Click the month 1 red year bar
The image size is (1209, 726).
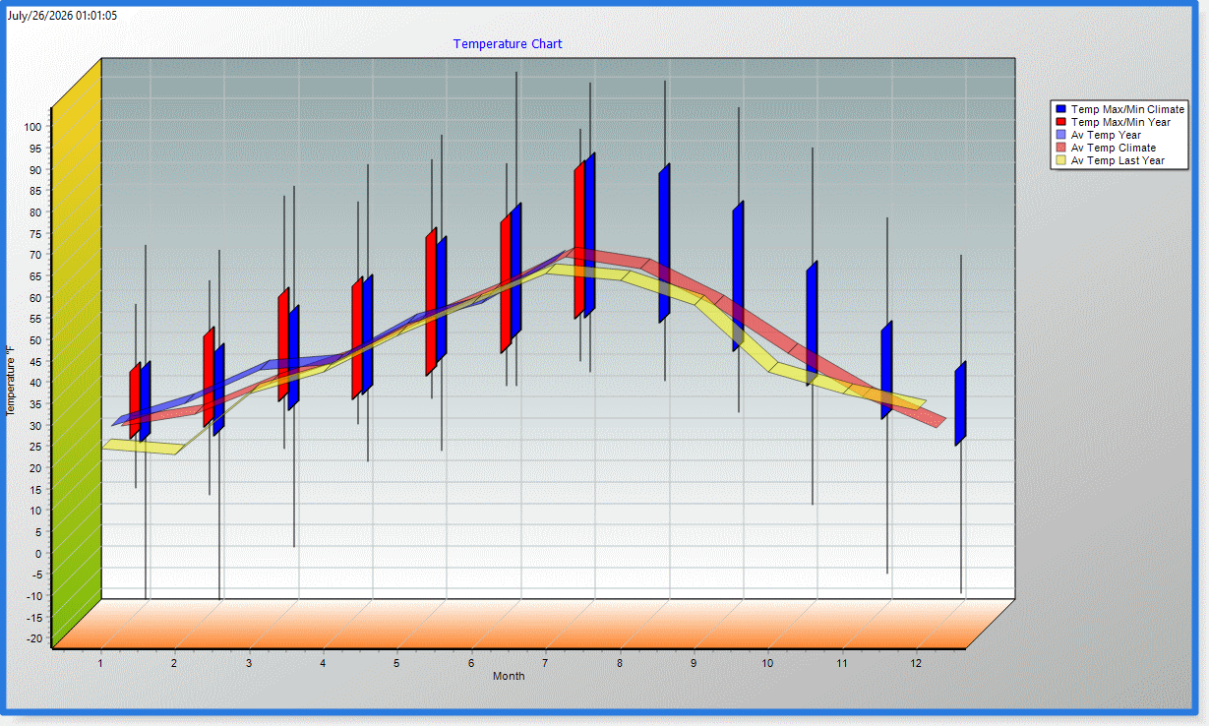coord(135,400)
